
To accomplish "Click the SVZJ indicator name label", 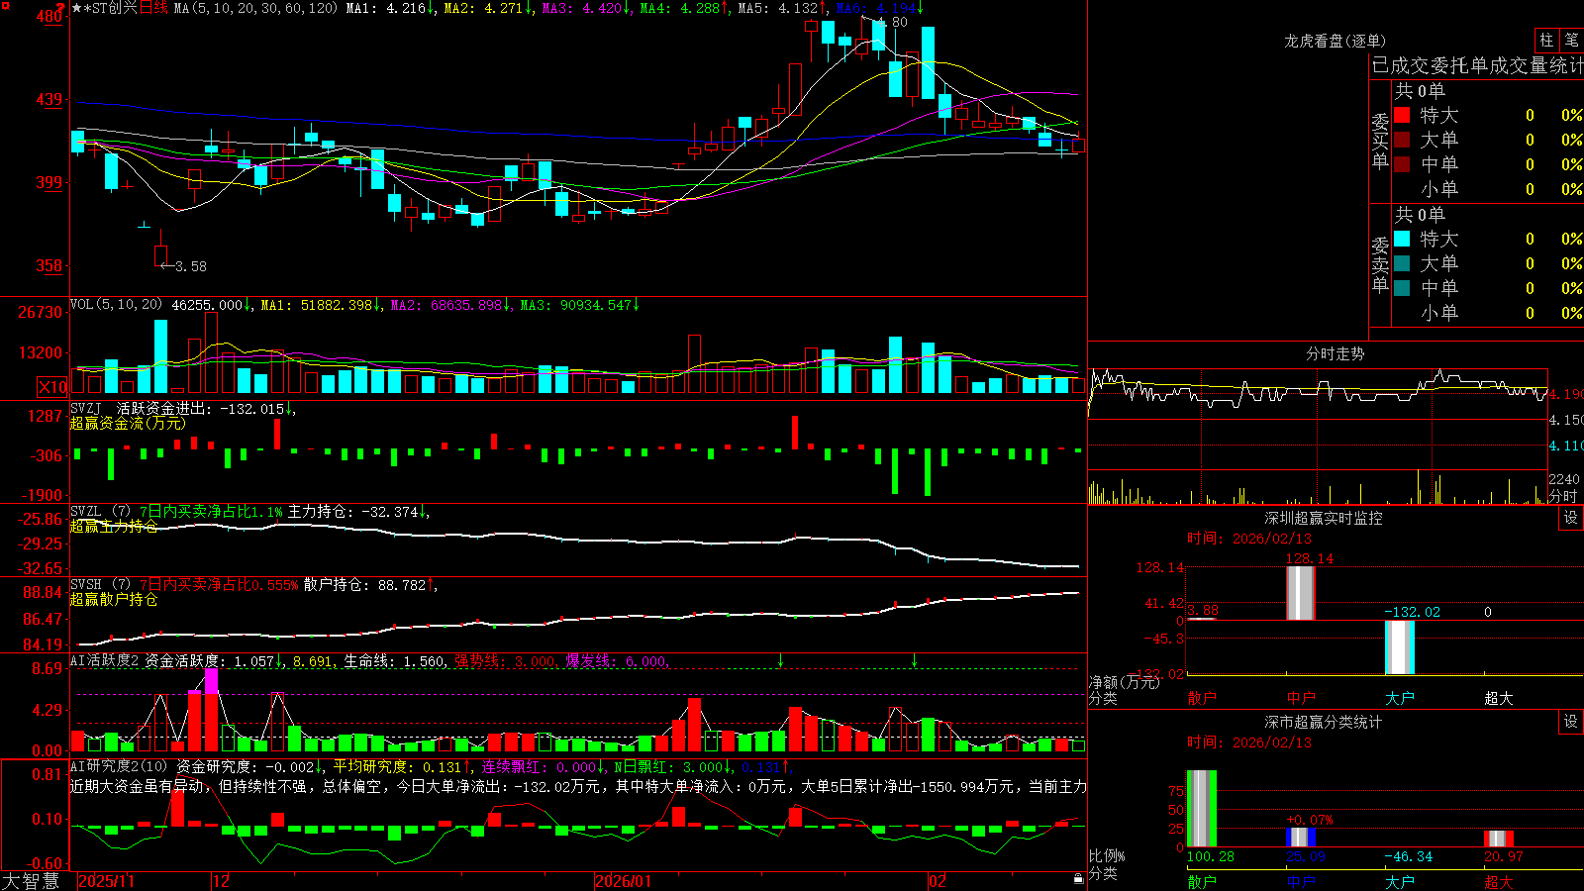I will pyautogui.click(x=86, y=408).
